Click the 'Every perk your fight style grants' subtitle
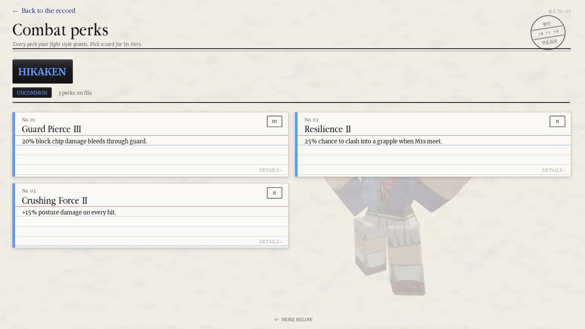Screen dimensions: 585x329 pyautogui.click(x=77, y=44)
